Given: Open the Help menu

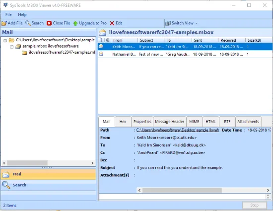Looking at the screenshot, I should coord(22,14).
